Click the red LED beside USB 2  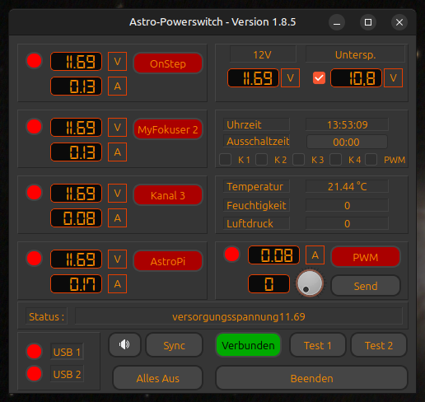coord(34,374)
